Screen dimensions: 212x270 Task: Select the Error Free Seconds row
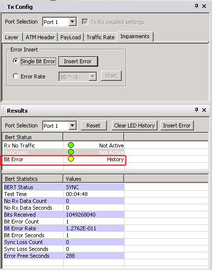(64, 256)
